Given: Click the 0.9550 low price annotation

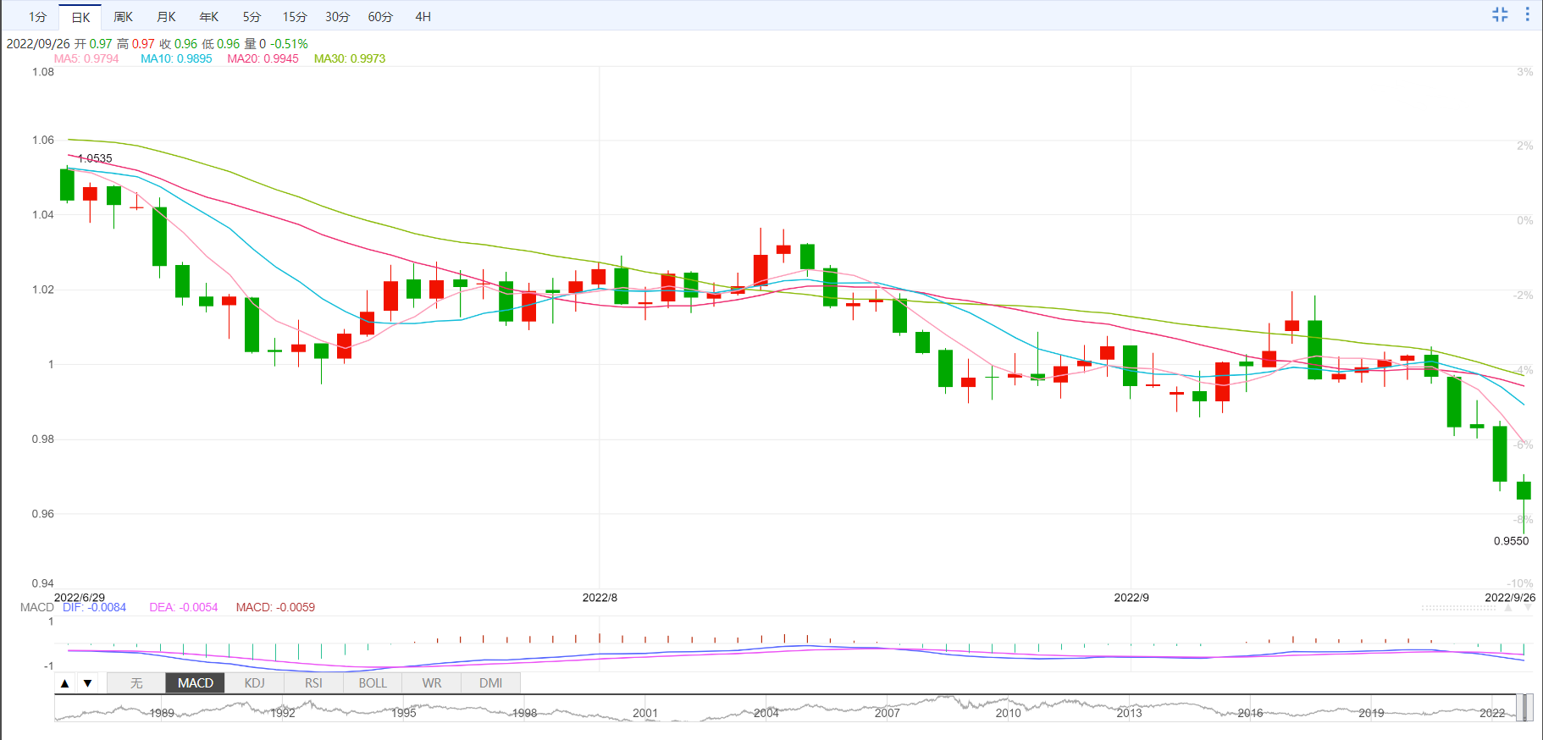Looking at the screenshot, I should pos(1512,541).
